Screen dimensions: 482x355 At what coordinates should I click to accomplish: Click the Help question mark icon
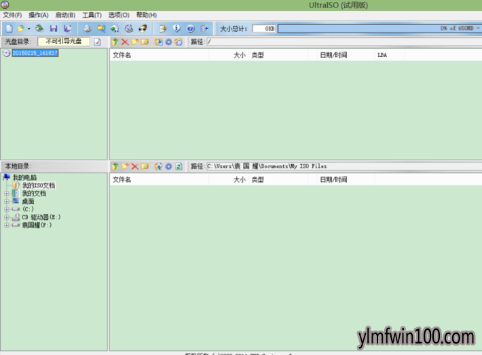191,29
